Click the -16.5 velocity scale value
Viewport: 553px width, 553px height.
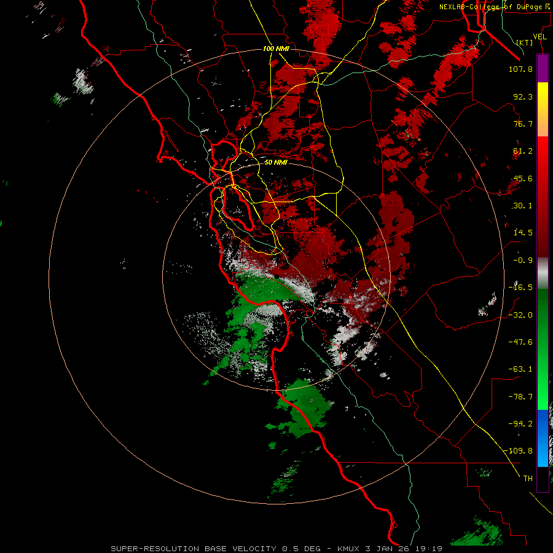click(x=520, y=288)
